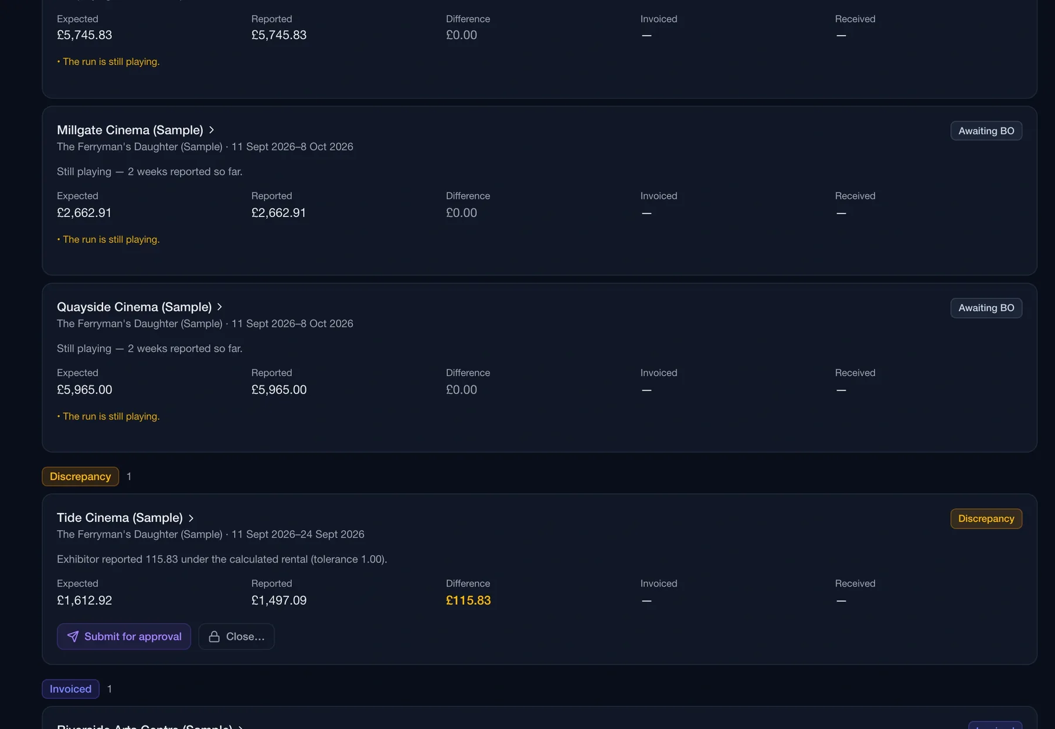Viewport: 1055px width, 729px height.
Task: Click Tide Cinema date range ending 24 Sept 2026
Action: [x=298, y=534]
